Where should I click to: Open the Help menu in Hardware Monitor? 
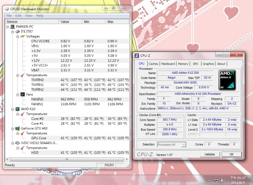(40, 16)
